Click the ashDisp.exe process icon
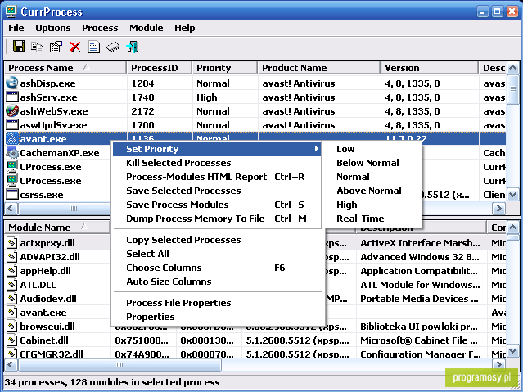523x392 pixels. pos(12,83)
